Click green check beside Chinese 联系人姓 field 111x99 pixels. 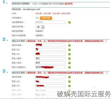tap(69, 50)
